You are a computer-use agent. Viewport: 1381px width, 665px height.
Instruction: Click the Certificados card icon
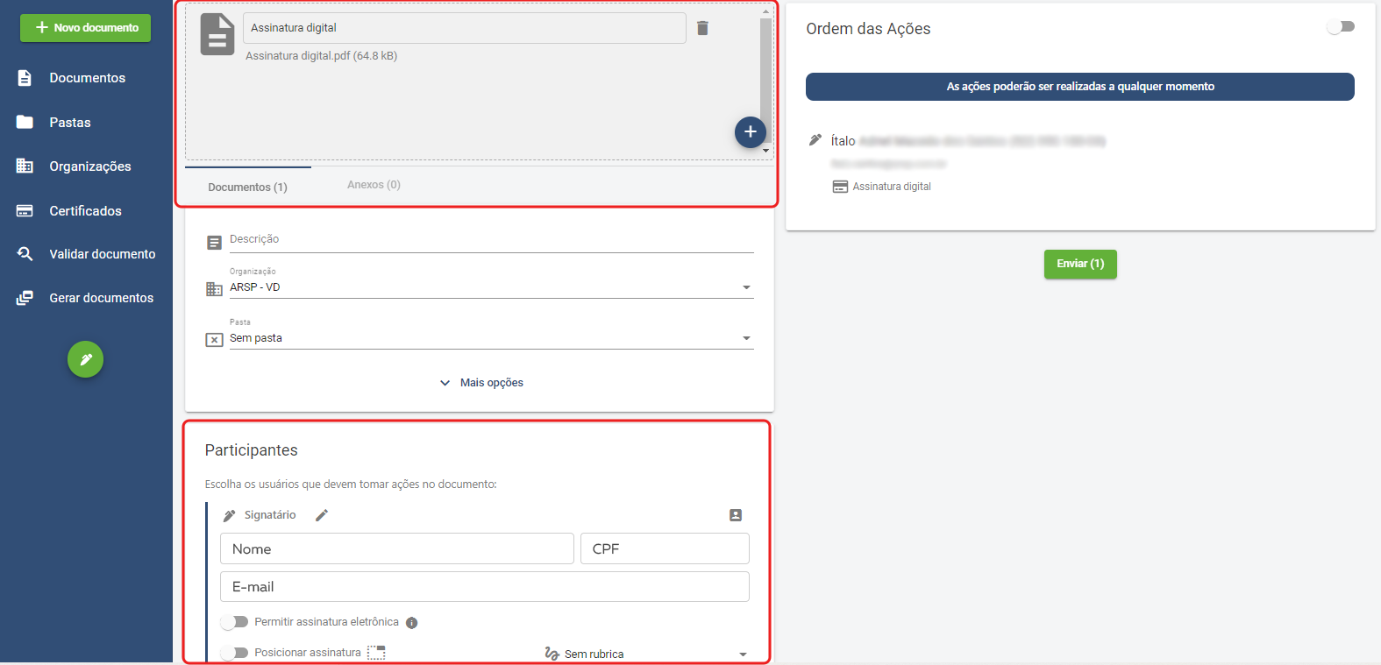[25, 210]
